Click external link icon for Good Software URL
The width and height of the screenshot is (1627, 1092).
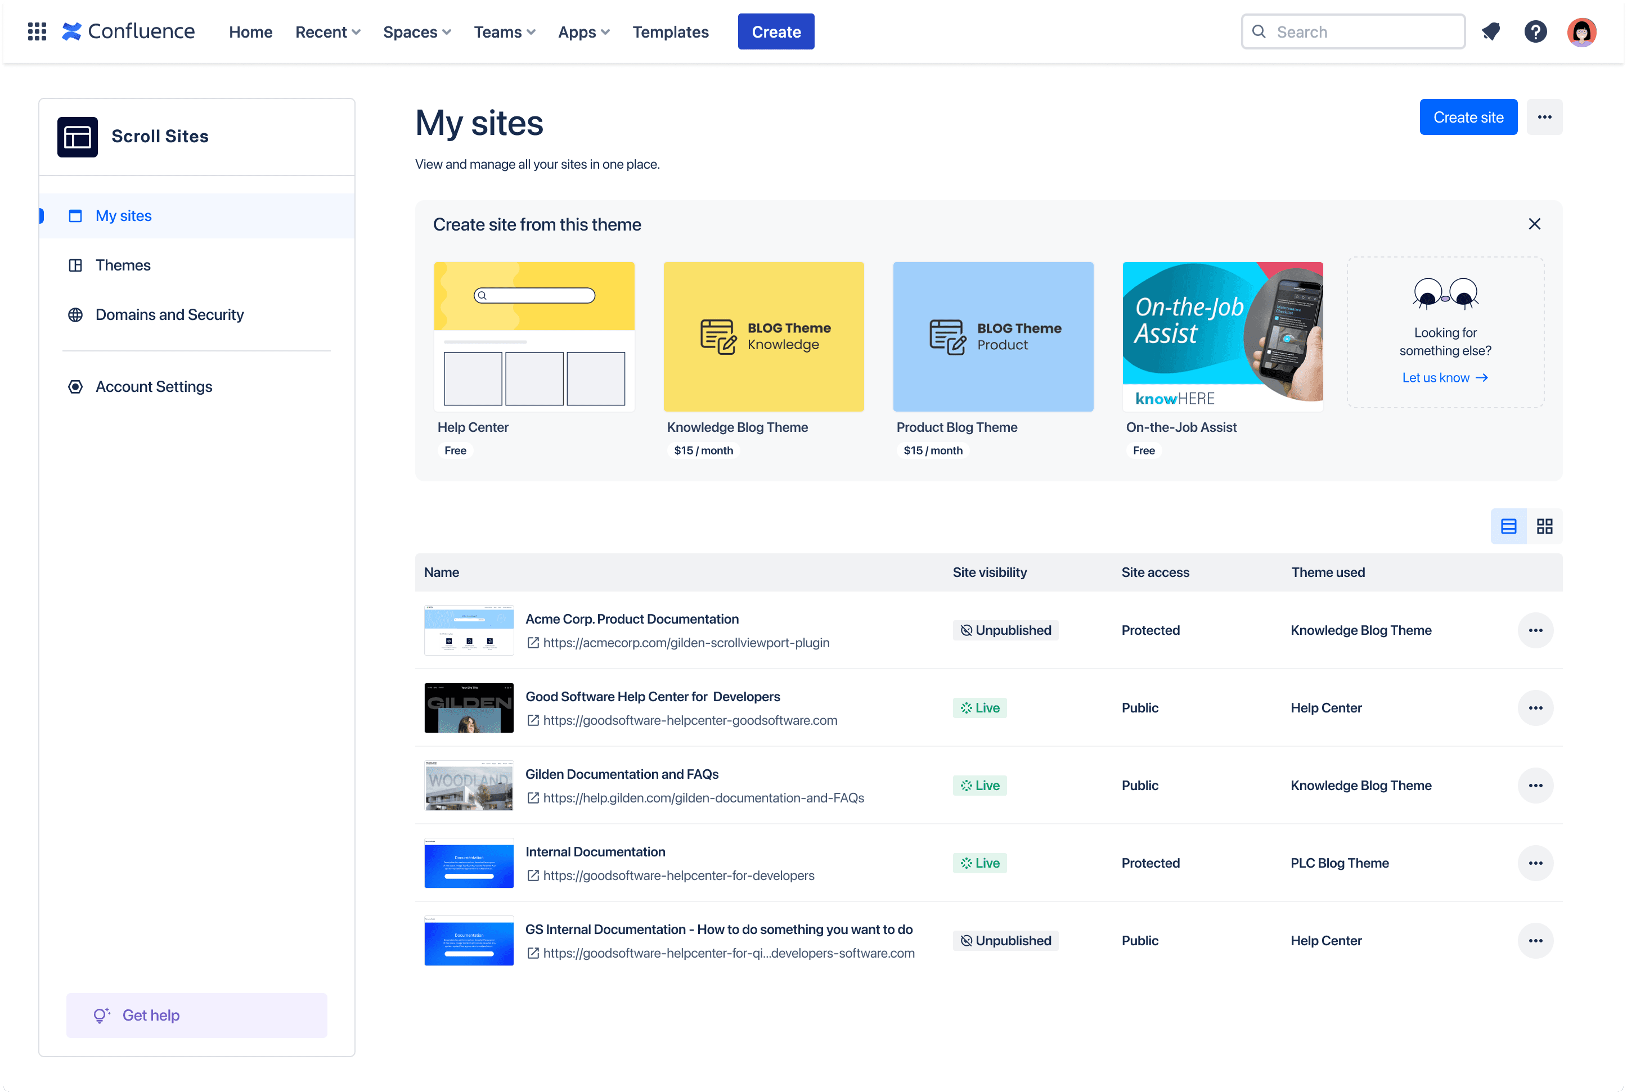[532, 720]
